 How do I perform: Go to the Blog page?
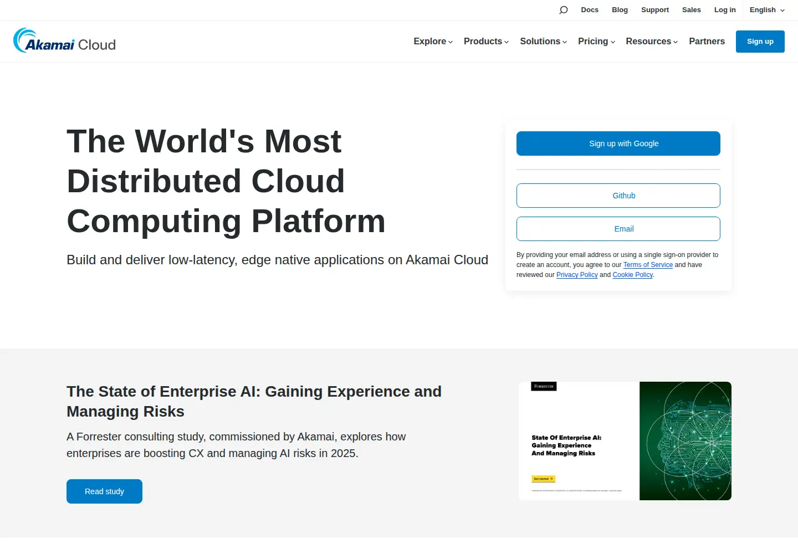pyautogui.click(x=620, y=10)
